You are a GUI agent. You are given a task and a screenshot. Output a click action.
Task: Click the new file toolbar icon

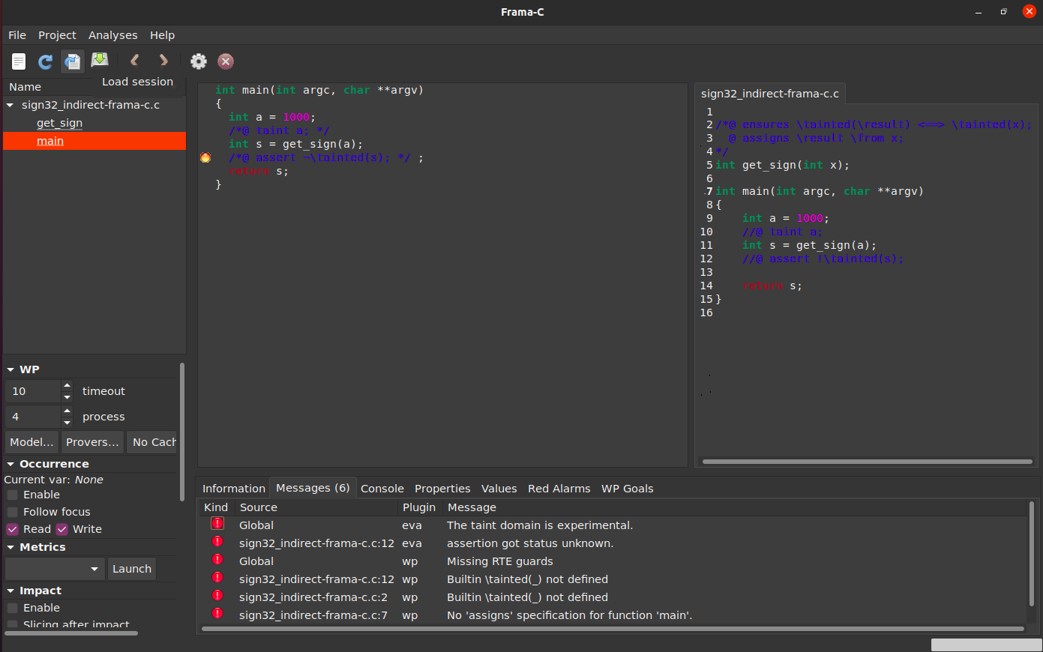[19, 61]
